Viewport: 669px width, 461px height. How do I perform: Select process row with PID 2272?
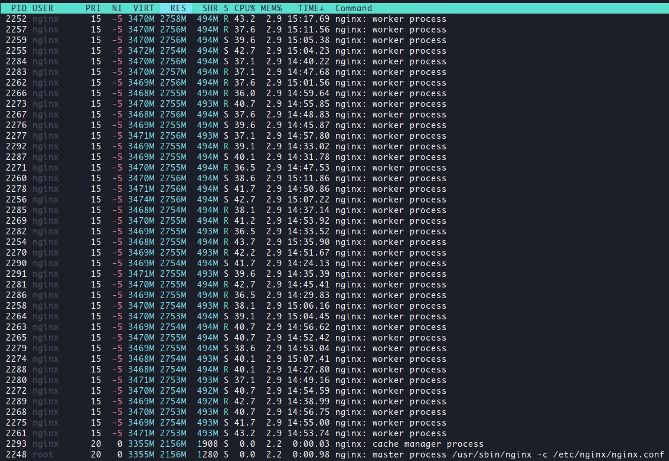(334, 391)
